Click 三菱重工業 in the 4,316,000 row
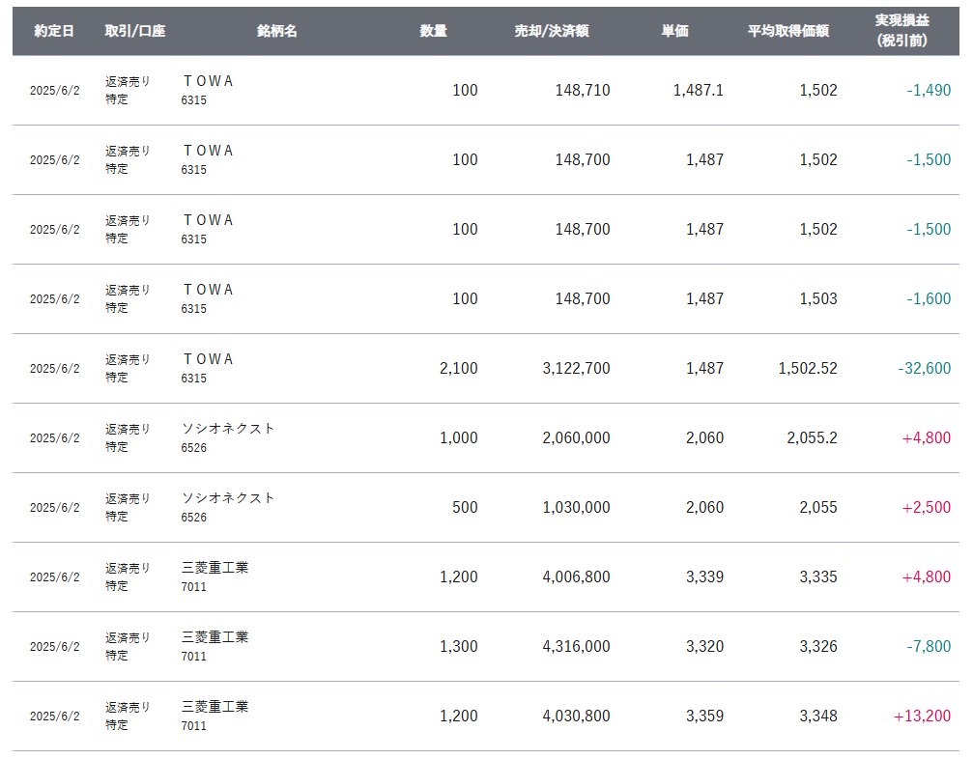 click(x=215, y=636)
